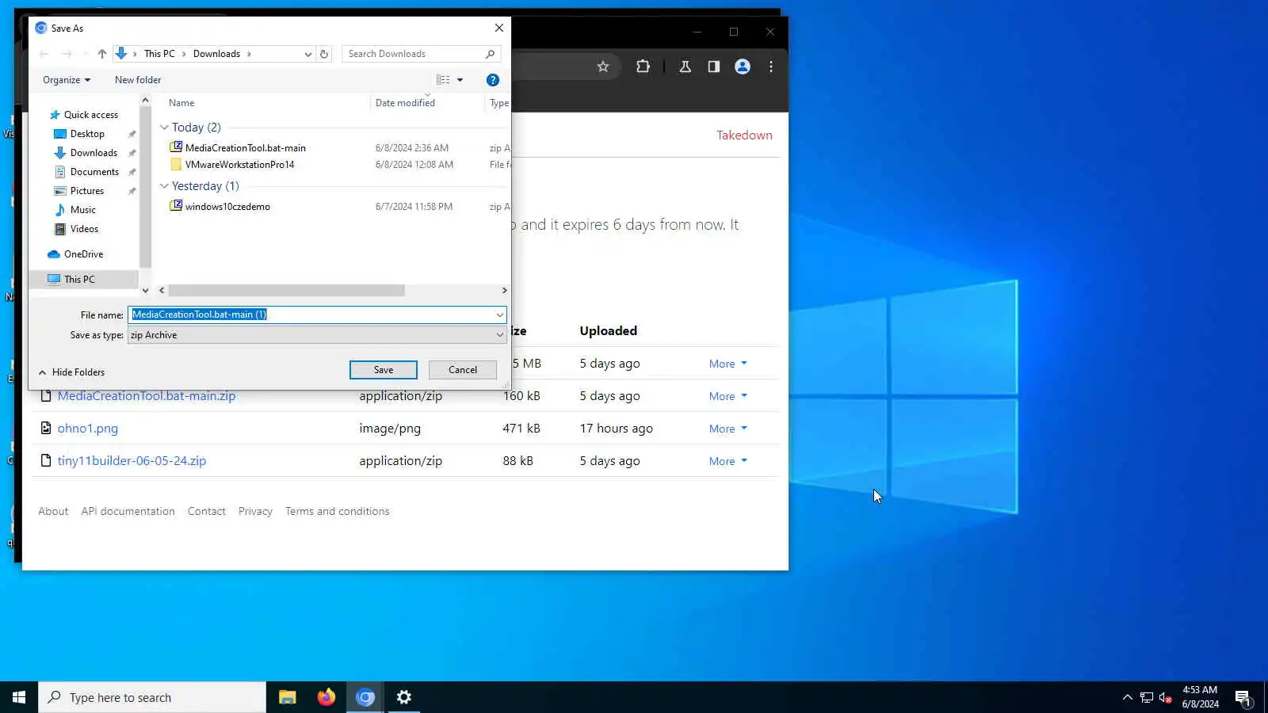Image resolution: width=1268 pixels, height=713 pixels.
Task: Sort files by the Name column header
Action: pos(181,103)
